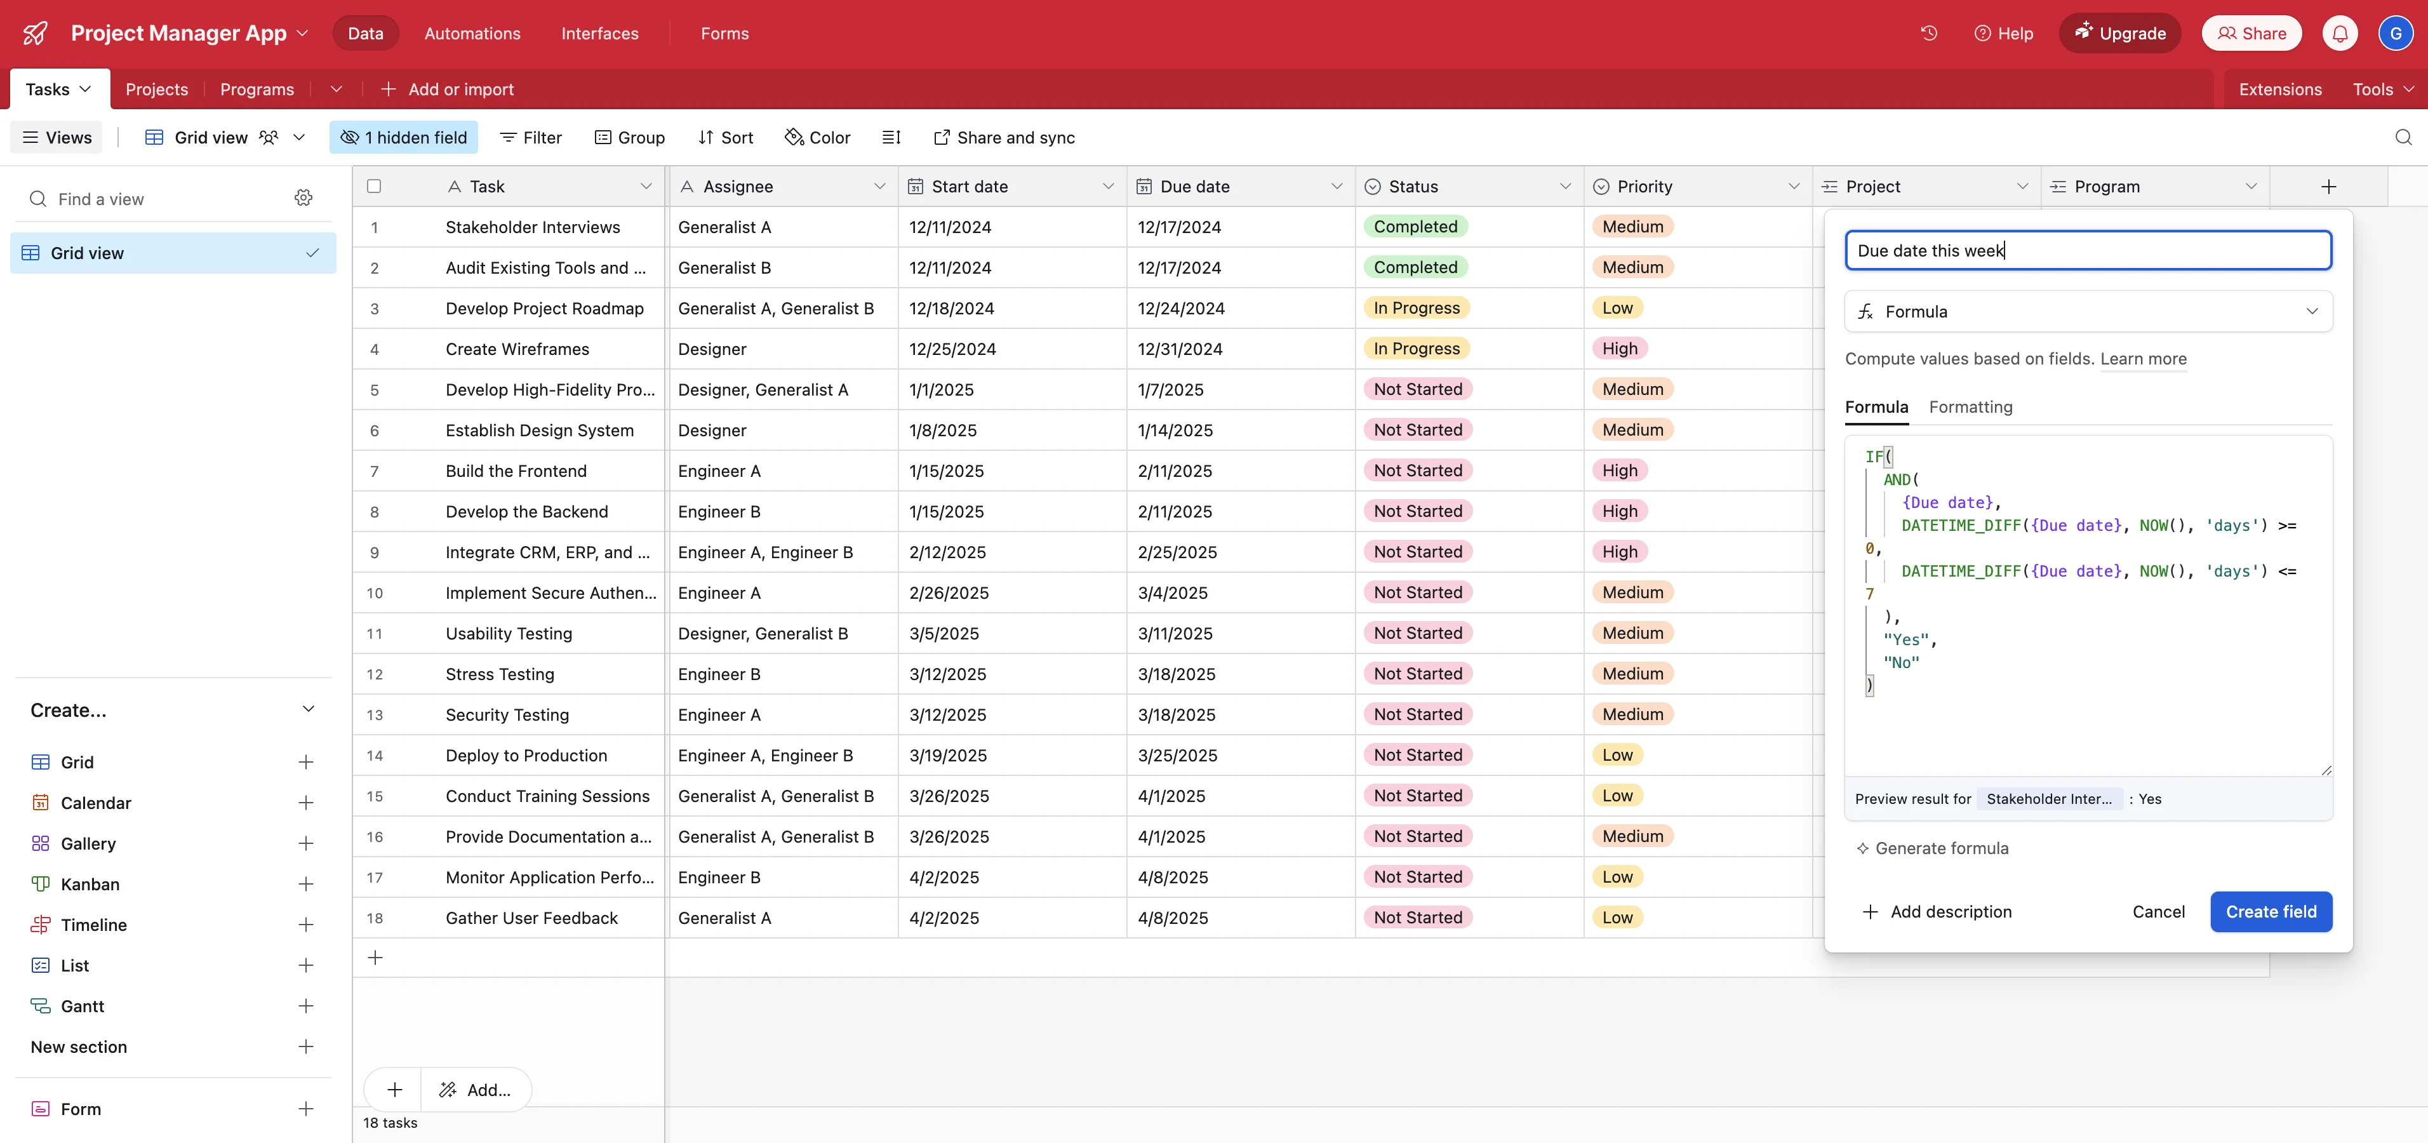The height and width of the screenshot is (1143, 2428).
Task: Switch to the Formatting tab
Action: (1970, 407)
